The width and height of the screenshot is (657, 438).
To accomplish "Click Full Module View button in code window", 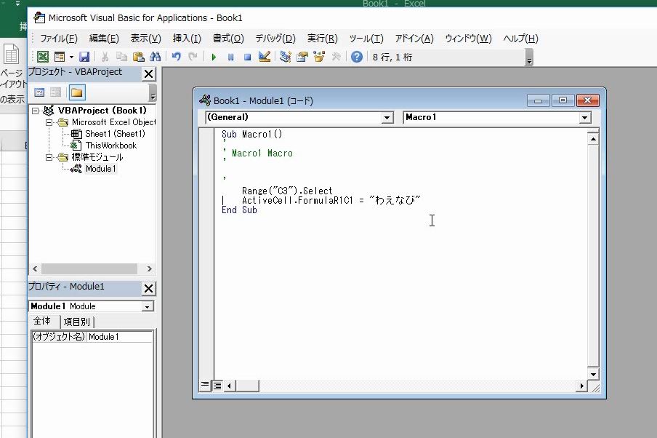I will tap(217, 385).
